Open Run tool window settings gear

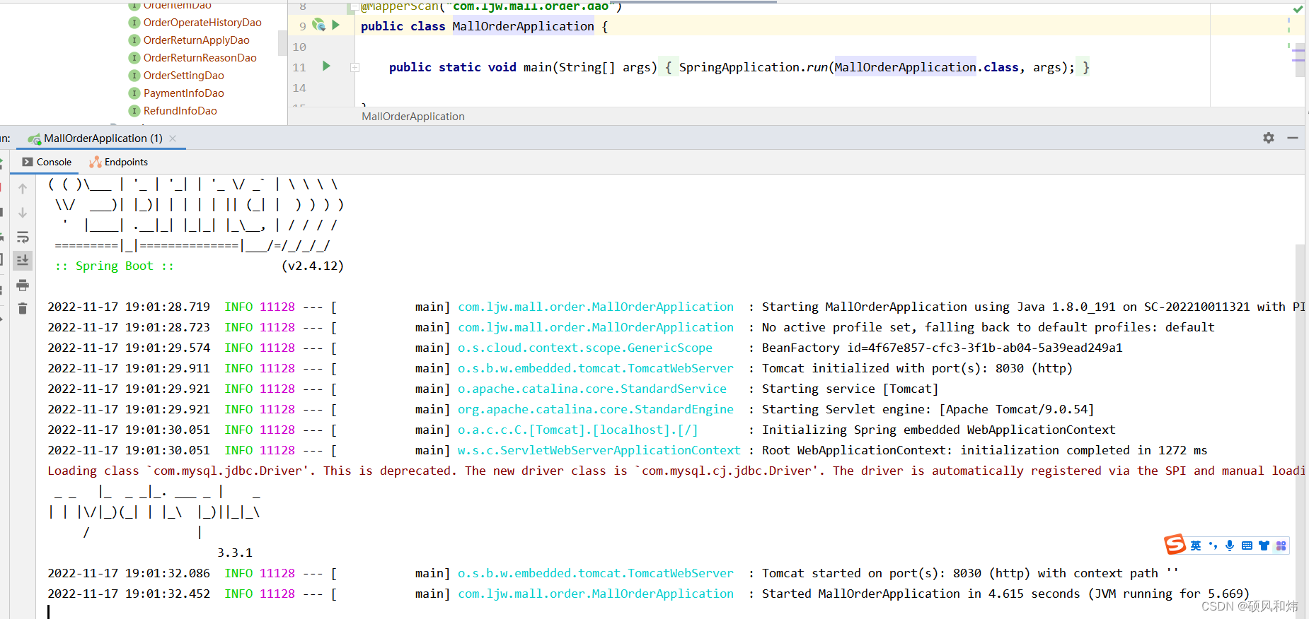(x=1269, y=138)
